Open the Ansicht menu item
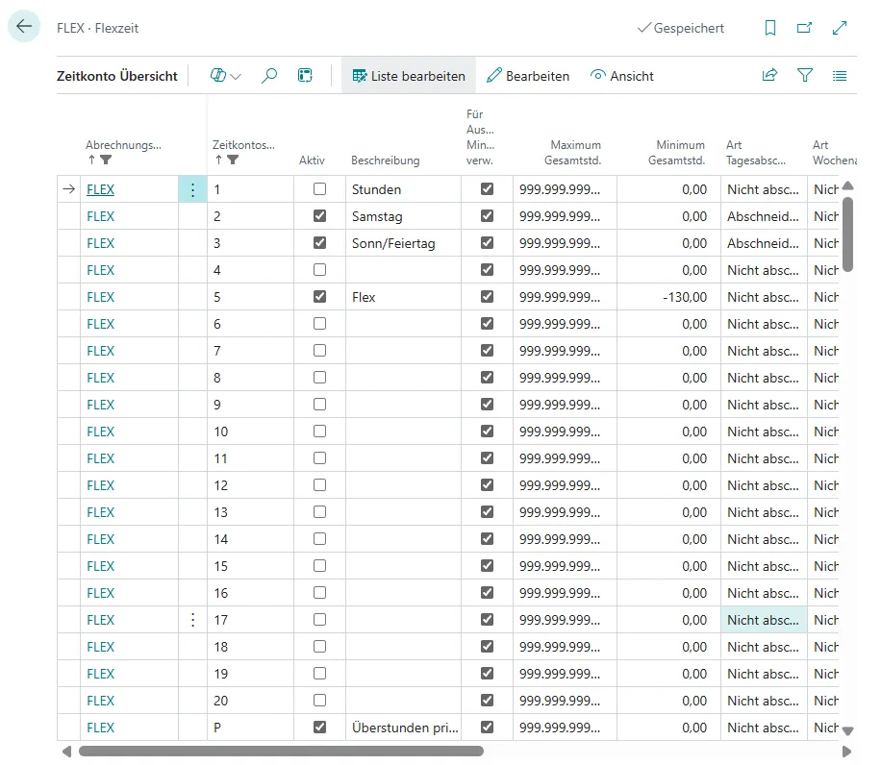This screenshot has height=765, width=881. click(x=622, y=76)
